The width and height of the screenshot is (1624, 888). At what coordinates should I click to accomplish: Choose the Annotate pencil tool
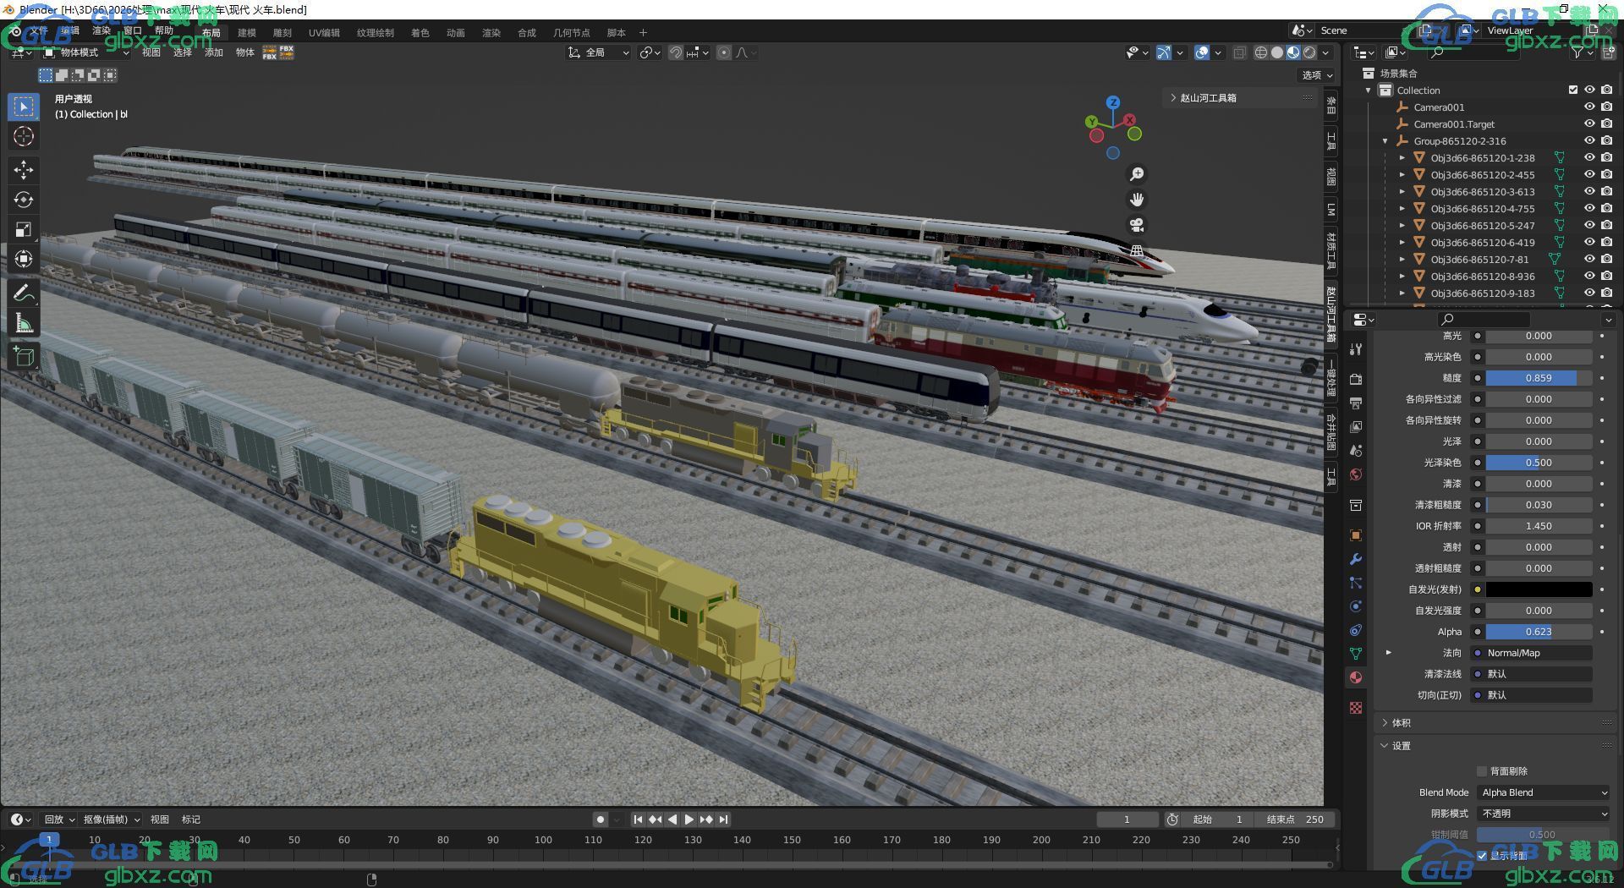pos(24,293)
